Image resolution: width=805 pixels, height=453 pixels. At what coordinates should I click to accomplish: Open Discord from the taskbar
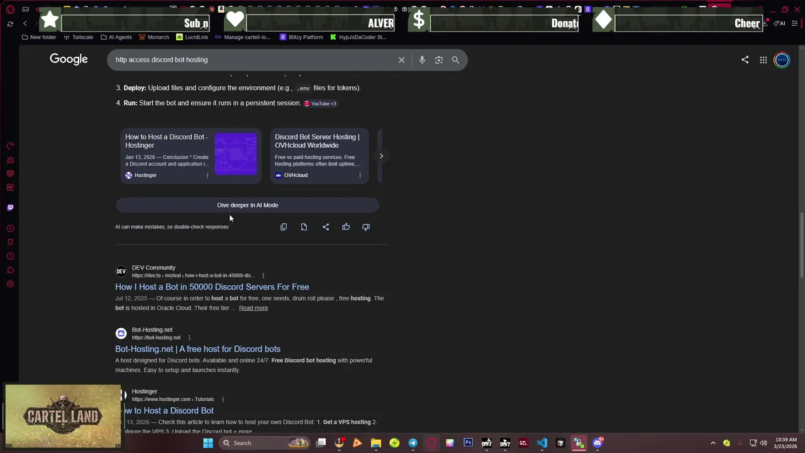(597, 443)
